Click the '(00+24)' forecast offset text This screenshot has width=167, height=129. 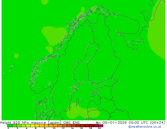point(158,123)
